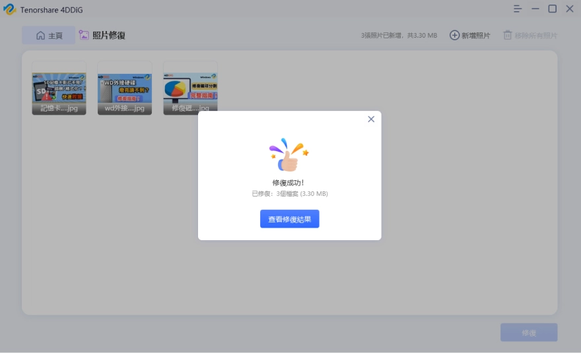This screenshot has width=581, height=353.
Task: Click the 照片修復 picture icon
Action: pyautogui.click(x=84, y=35)
